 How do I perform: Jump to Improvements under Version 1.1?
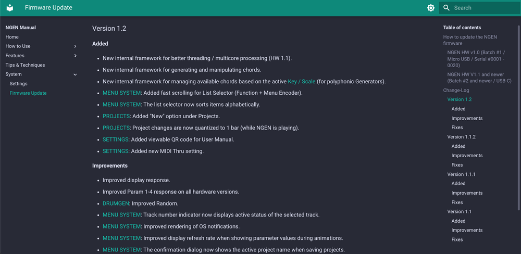(467, 230)
